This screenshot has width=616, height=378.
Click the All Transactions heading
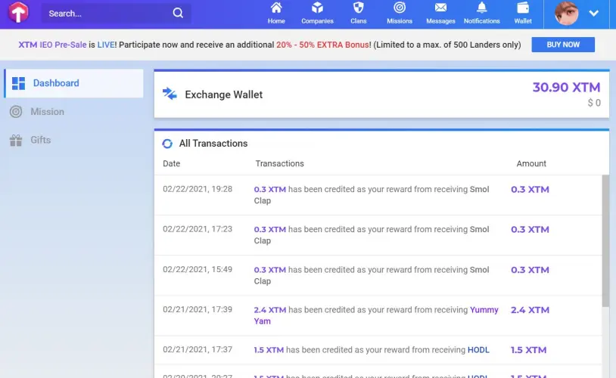pos(213,144)
